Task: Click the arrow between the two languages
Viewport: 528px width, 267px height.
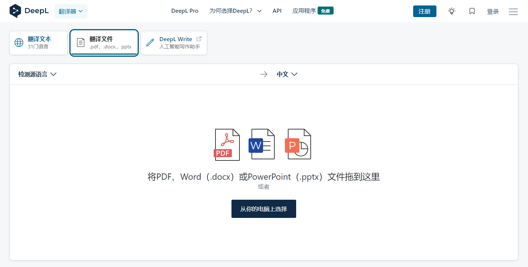Action: [x=264, y=74]
